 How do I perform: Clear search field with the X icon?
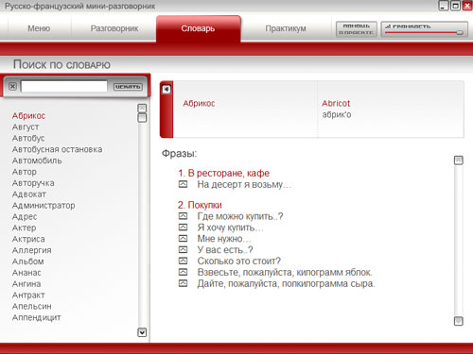(x=12, y=86)
